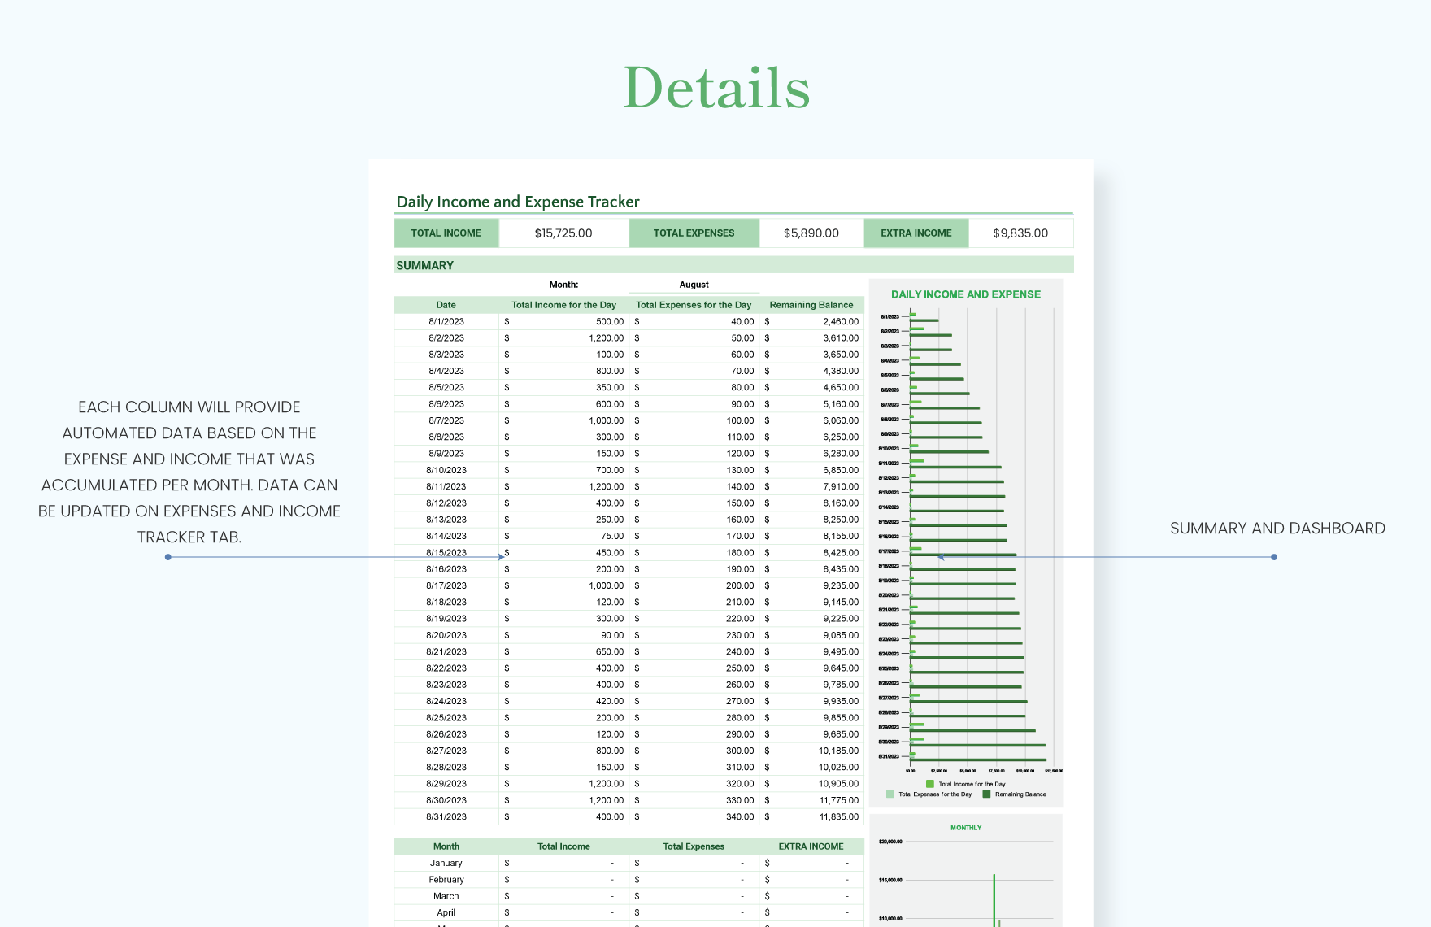The height and width of the screenshot is (927, 1431).
Task: Click the Total Expenses for the Day legend swatch
Action: click(x=889, y=794)
